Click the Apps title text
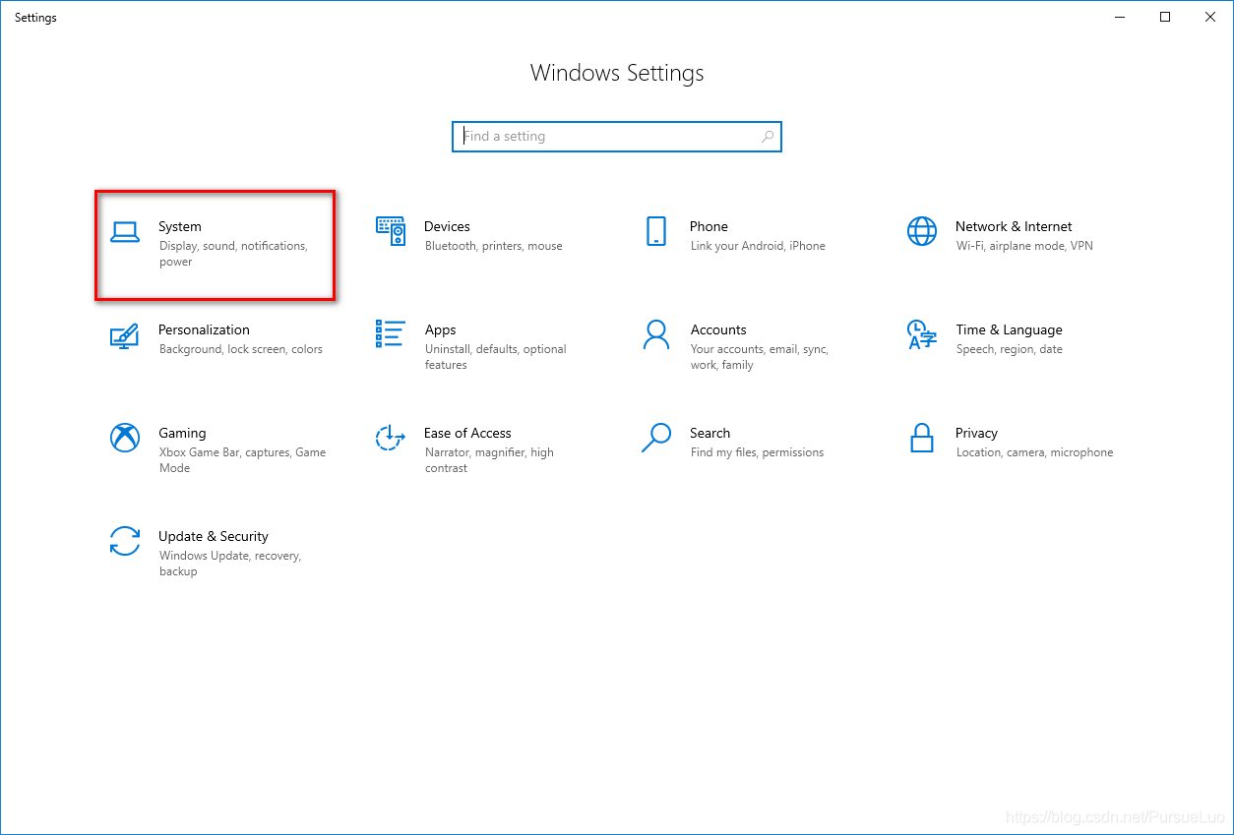The image size is (1234, 835). click(440, 329)
